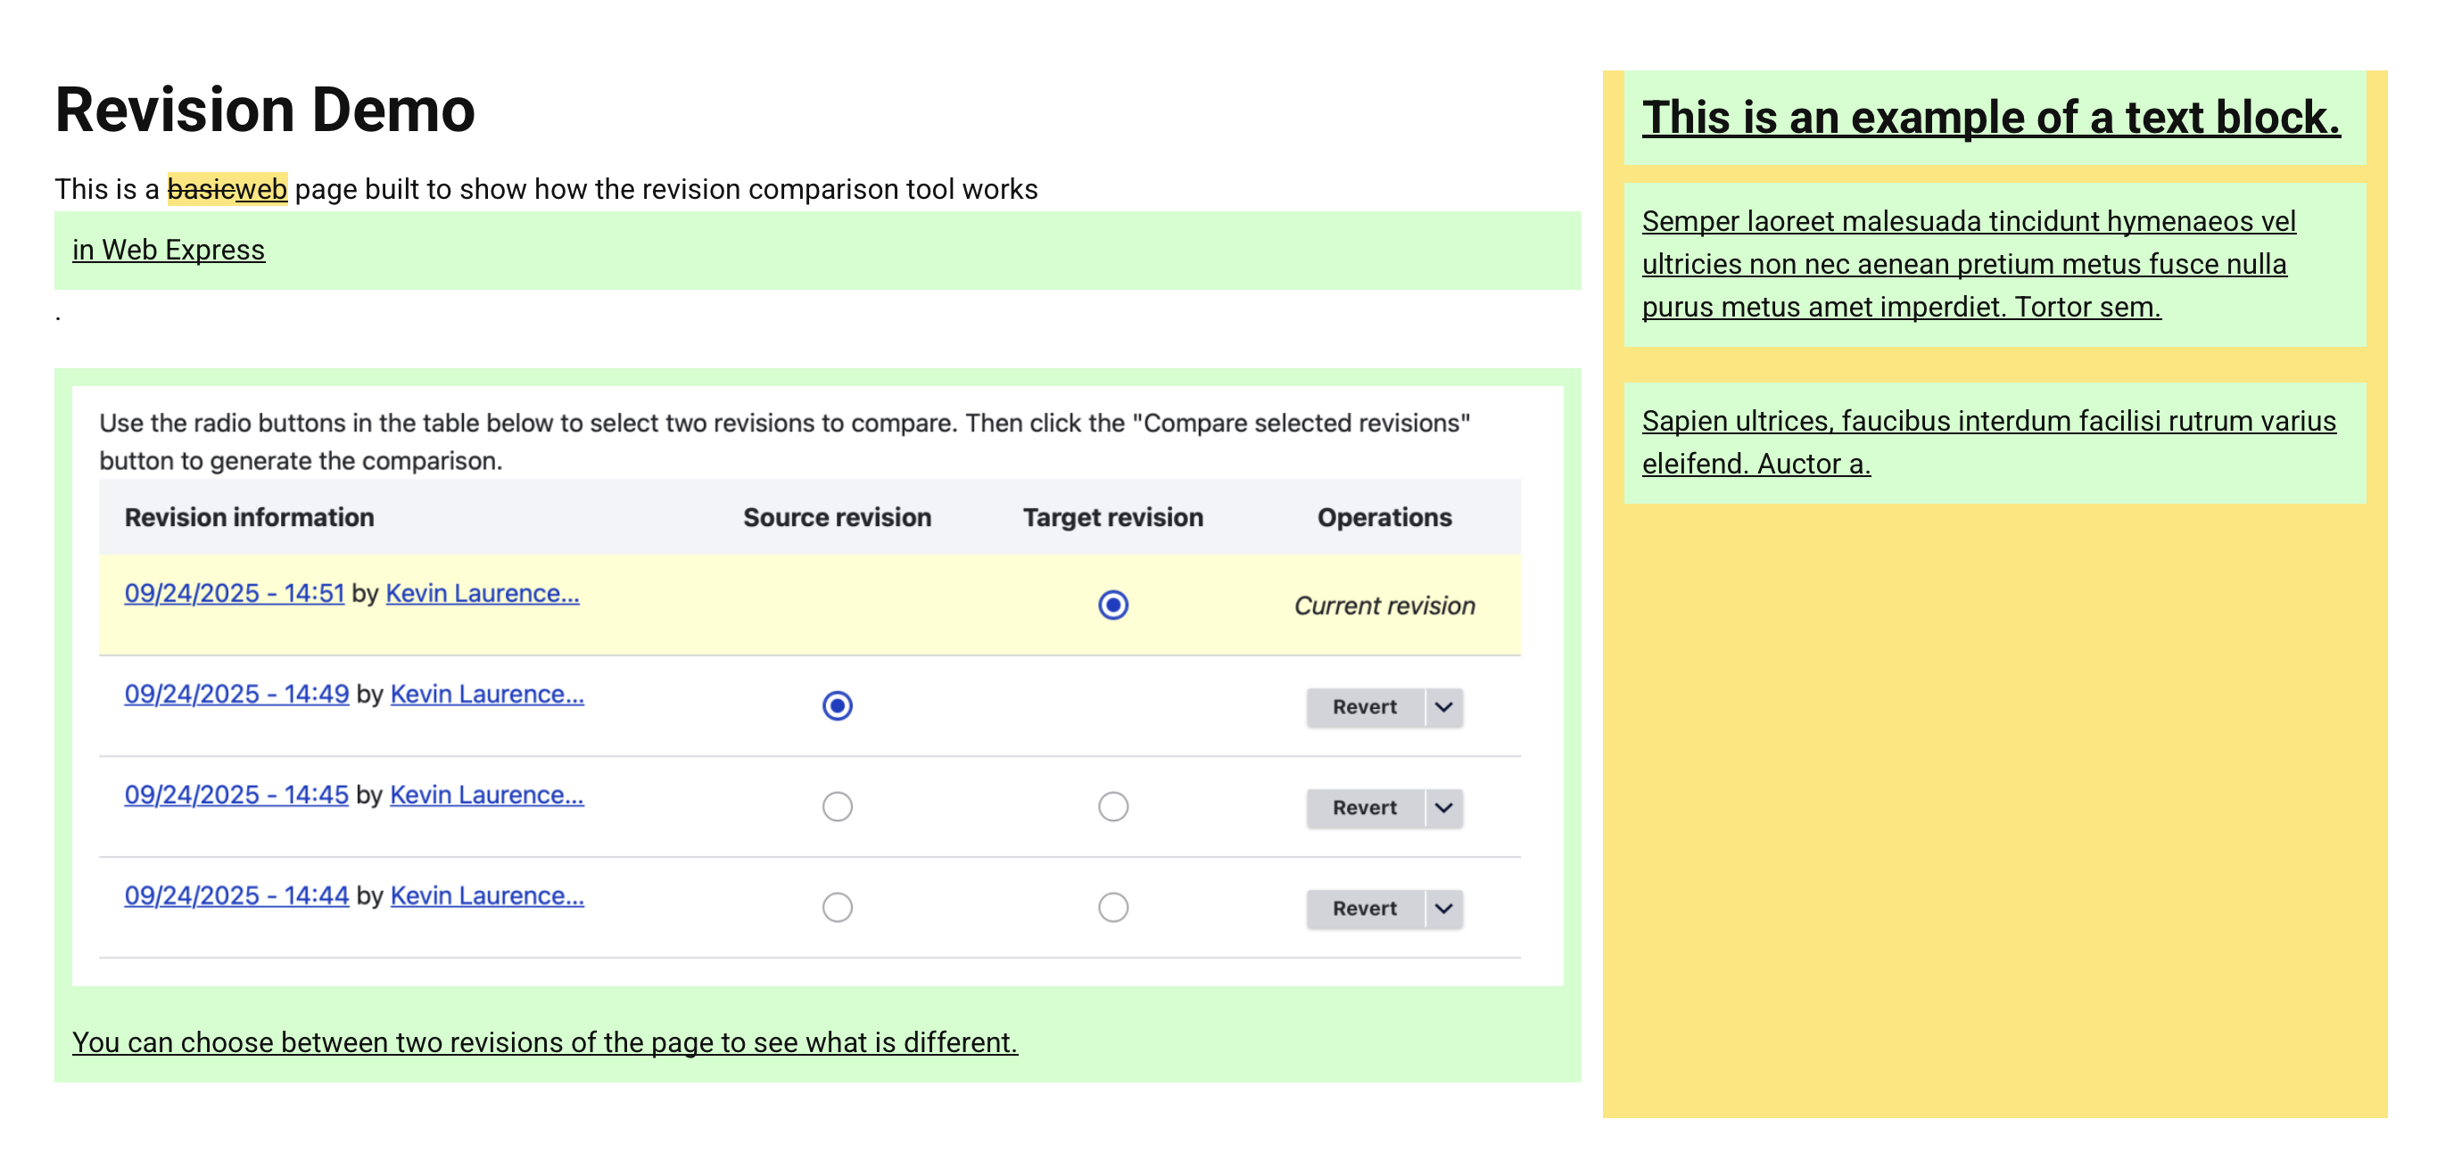
Task: Click Kevin Laurence author link in current revision
Action: 482,593
